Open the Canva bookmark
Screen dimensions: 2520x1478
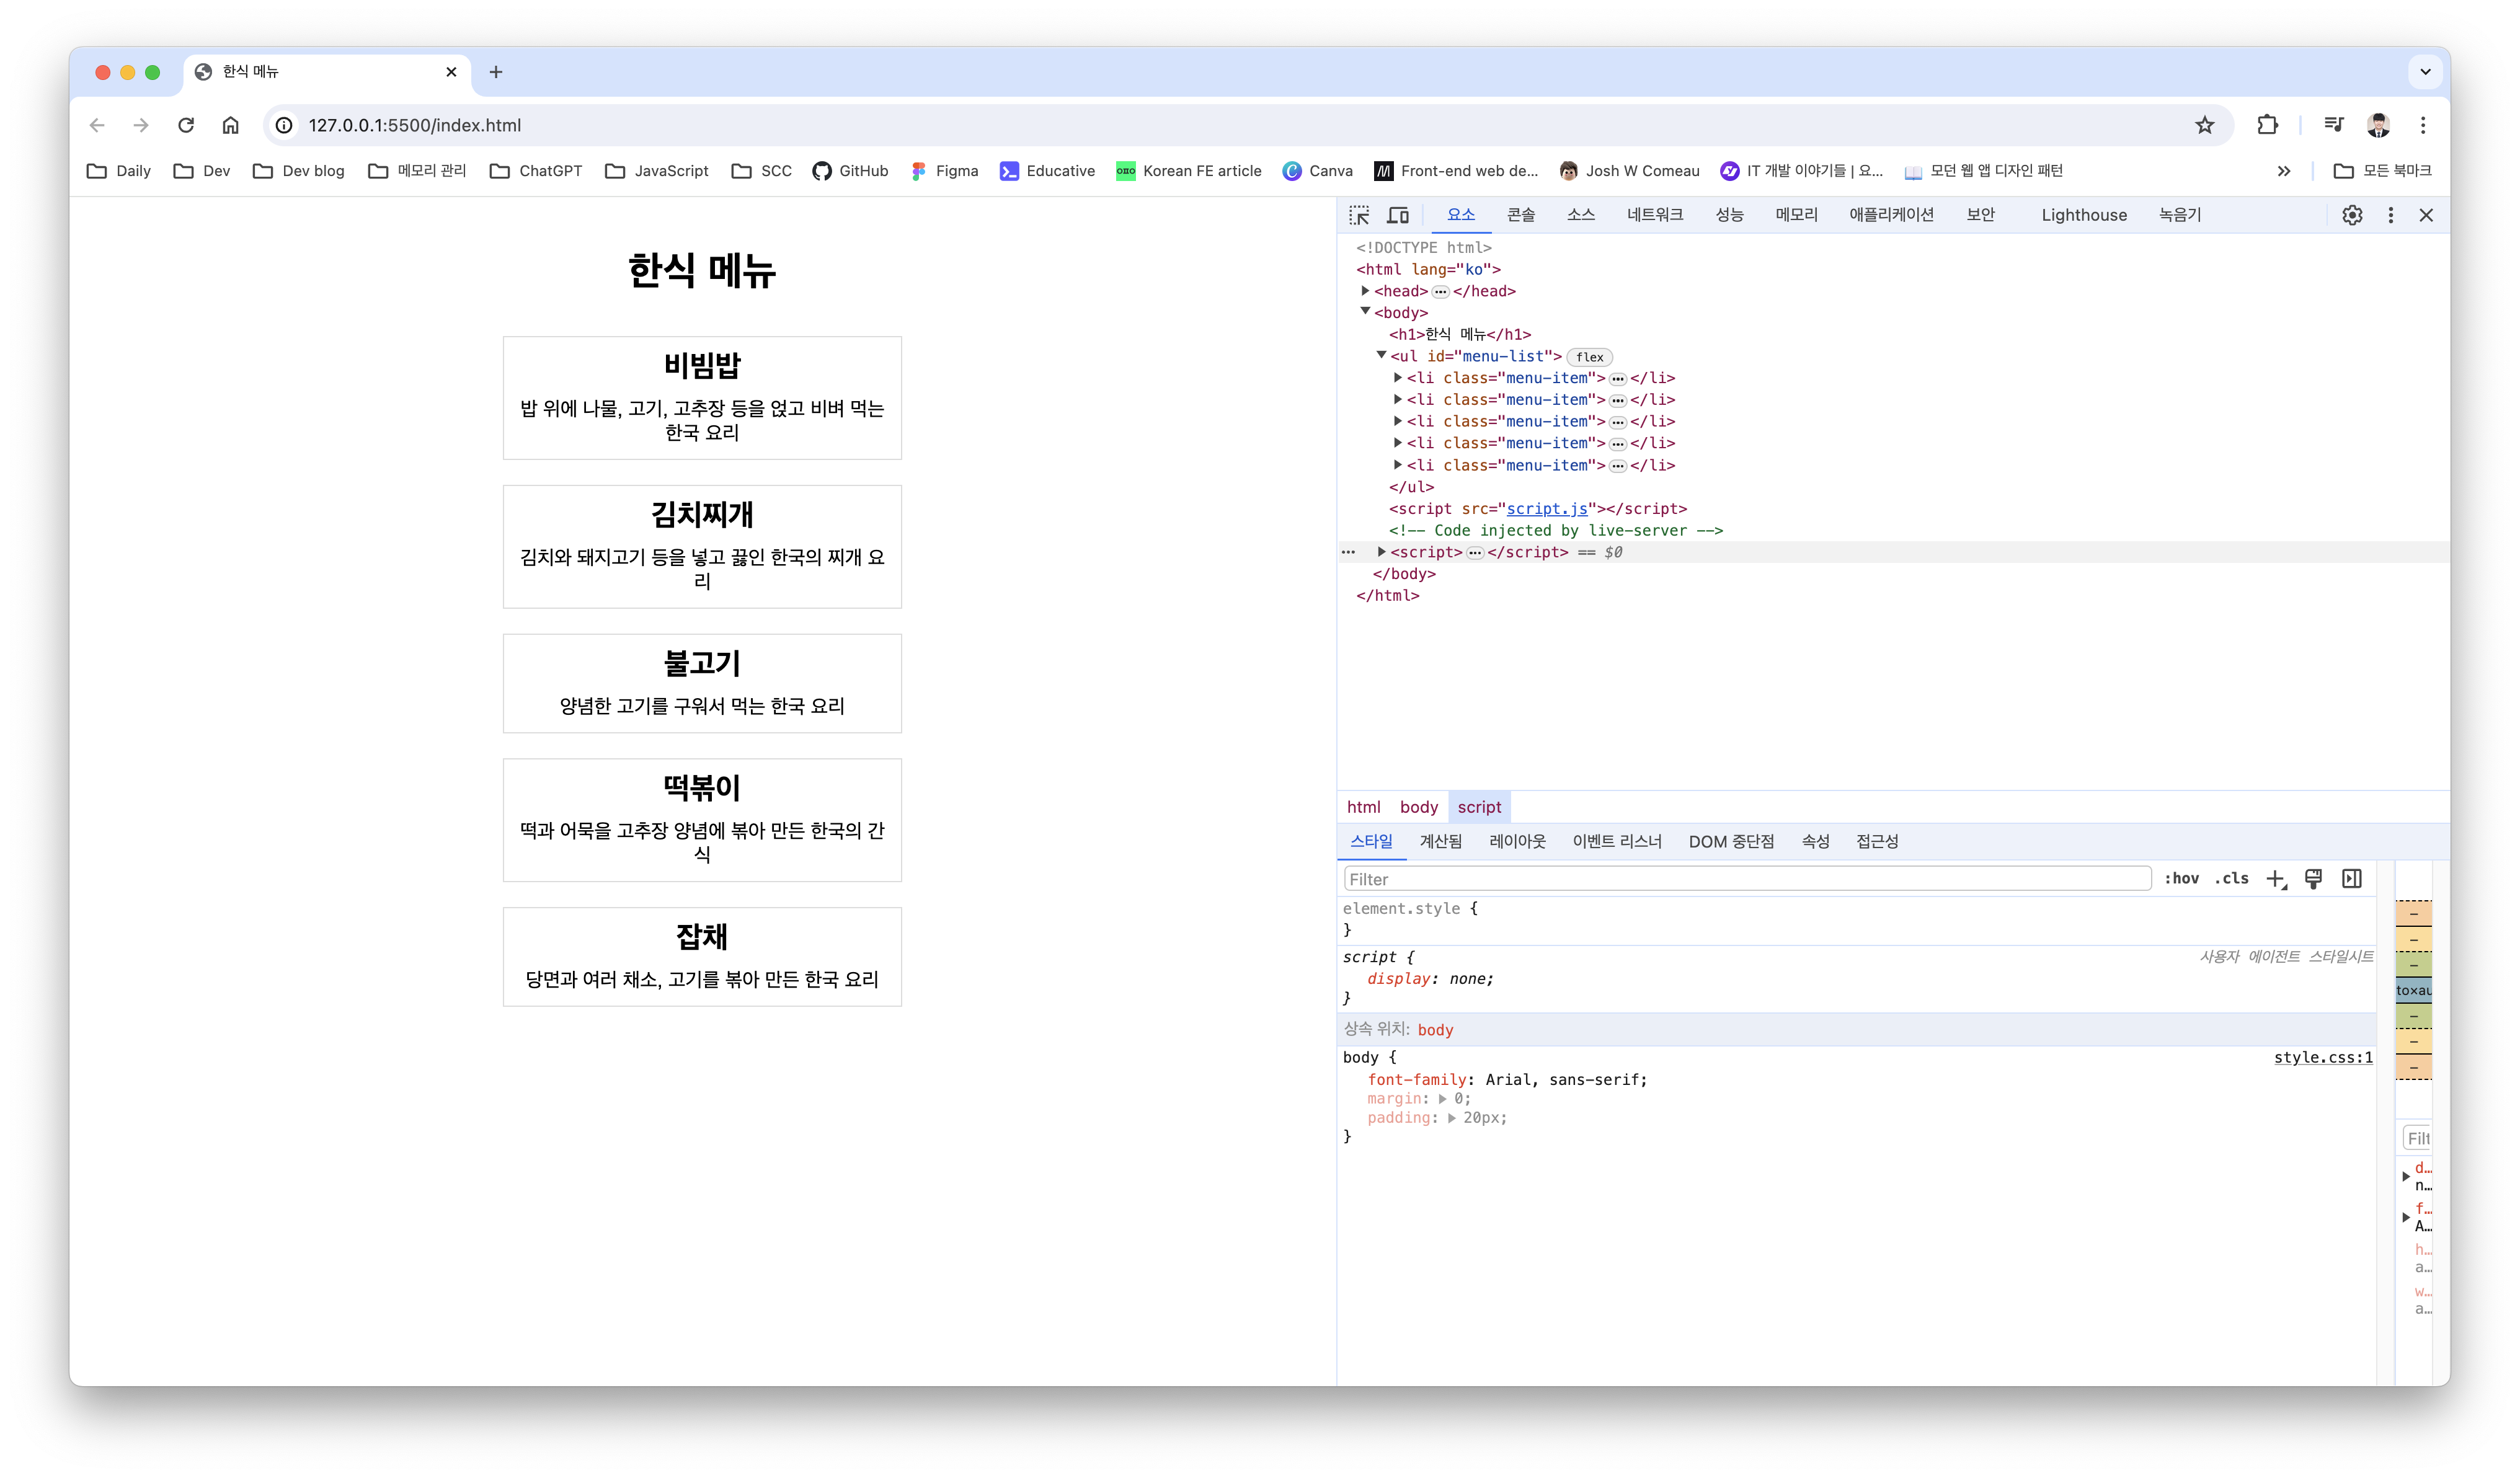tap(1318, 171)
